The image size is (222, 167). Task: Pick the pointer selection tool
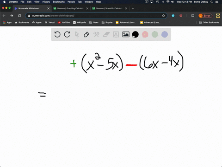[x=77, y=34]
